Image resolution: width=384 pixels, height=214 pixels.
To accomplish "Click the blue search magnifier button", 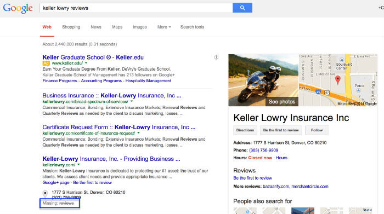I will tap(242, 8).
